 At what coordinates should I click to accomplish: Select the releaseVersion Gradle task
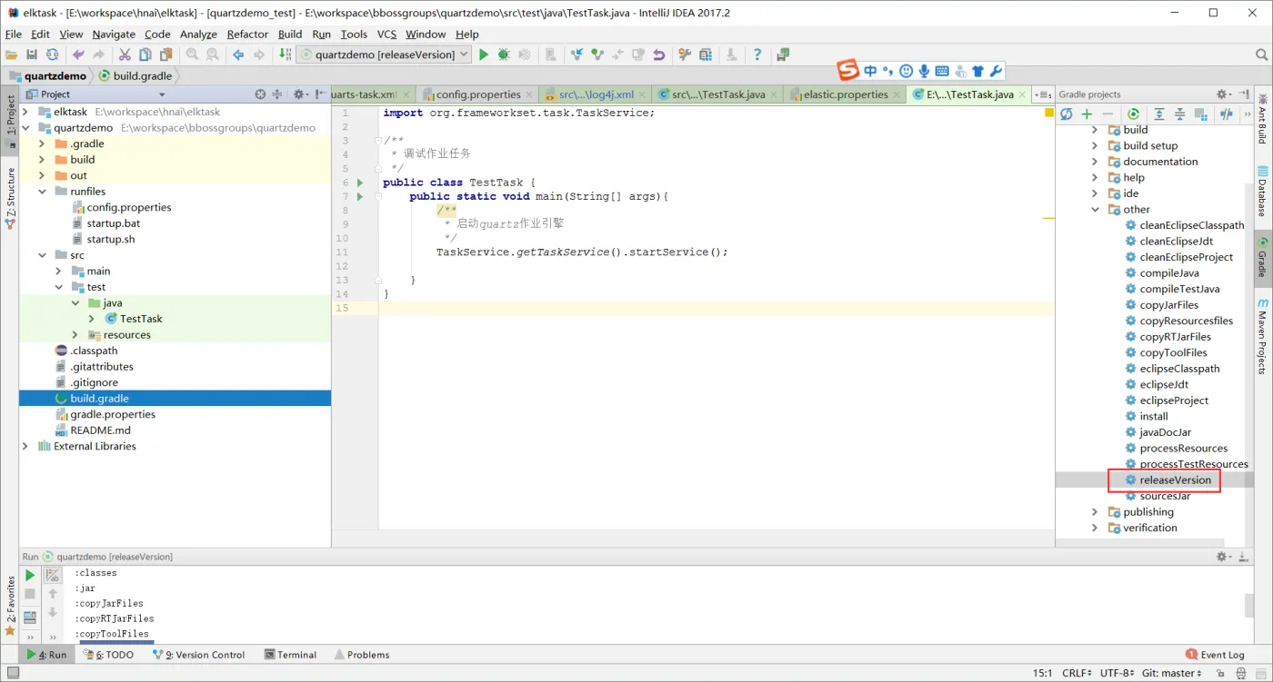[x=1175, y=480]
